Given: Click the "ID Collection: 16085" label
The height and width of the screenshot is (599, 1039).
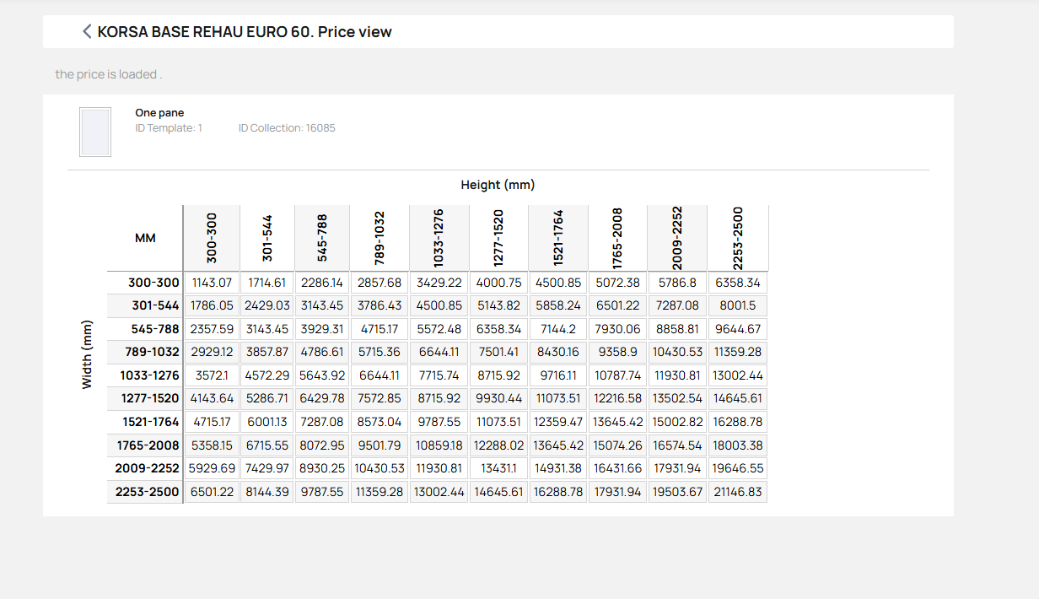Looking at the screenshot, I should 287,128.
